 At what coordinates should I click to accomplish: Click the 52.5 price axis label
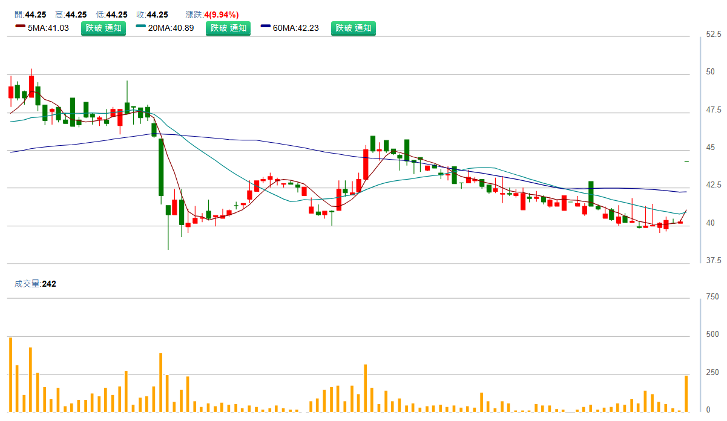[714, 34]
